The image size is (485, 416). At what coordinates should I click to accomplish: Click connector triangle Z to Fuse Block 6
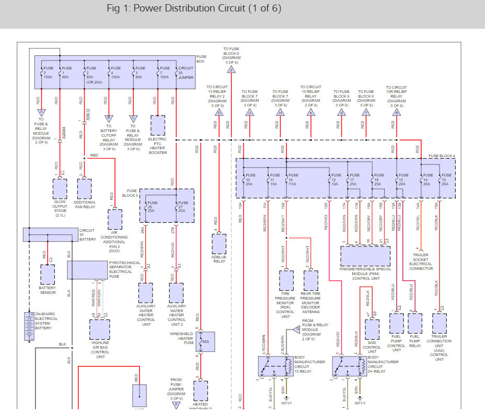[x=232, y=69]
